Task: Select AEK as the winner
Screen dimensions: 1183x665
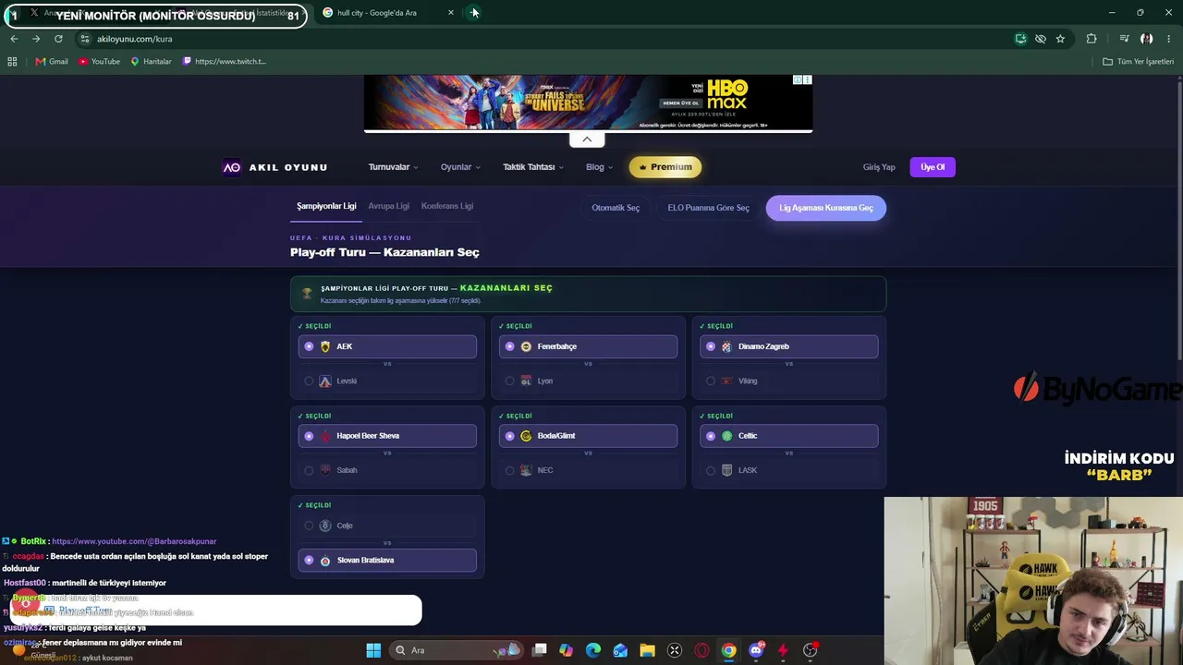Action: tap(387, 346)
